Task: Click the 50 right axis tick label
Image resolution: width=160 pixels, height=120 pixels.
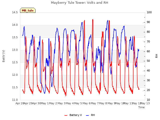Action: [148, 61]
